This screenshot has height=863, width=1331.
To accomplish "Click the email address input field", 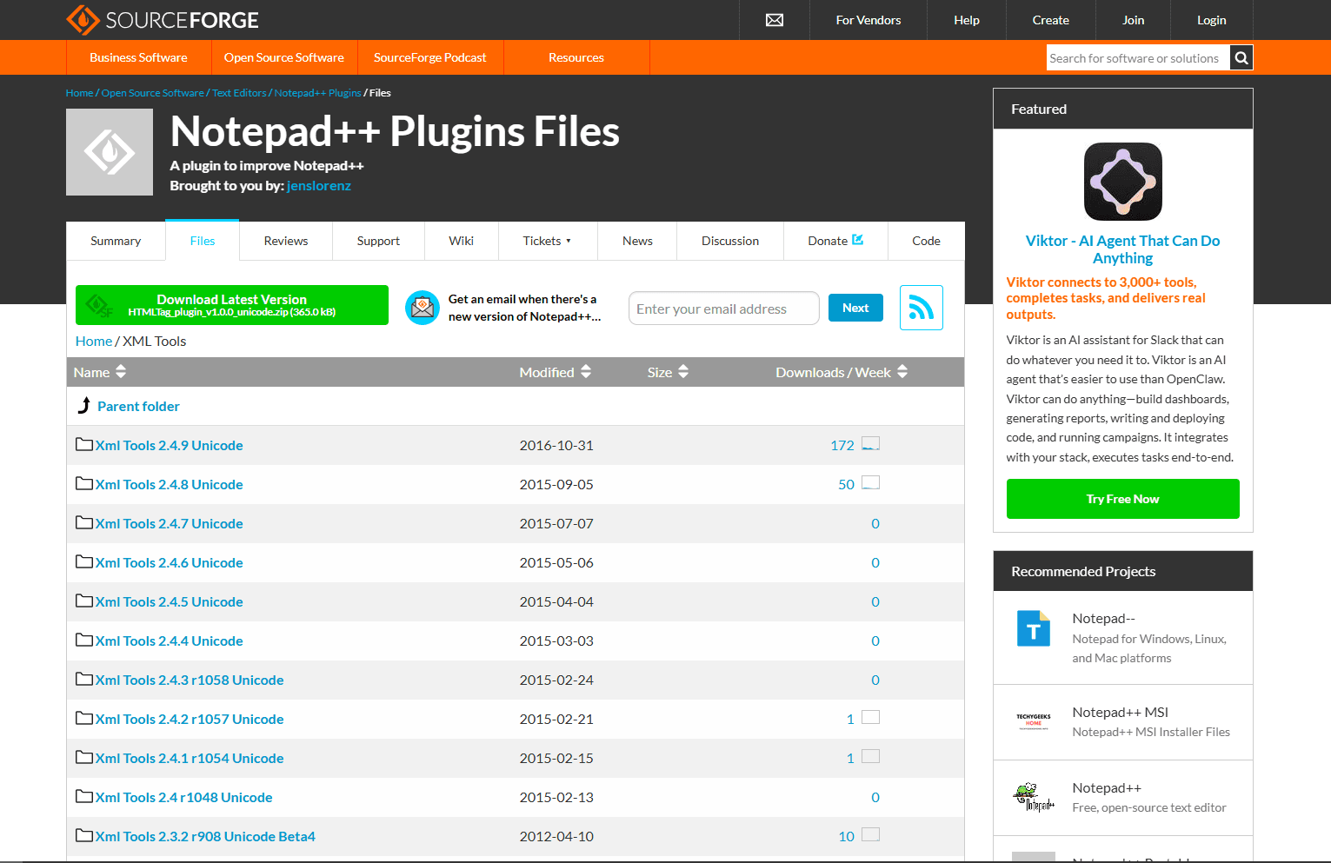I will 723,309.
